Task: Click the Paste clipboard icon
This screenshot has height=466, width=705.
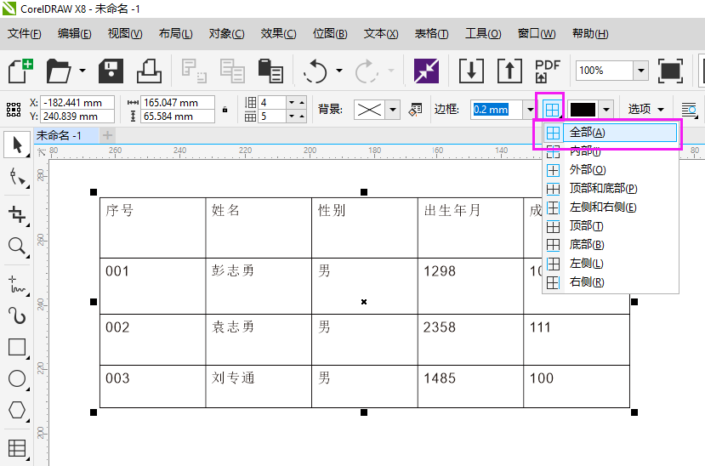Action: point(270,71)
